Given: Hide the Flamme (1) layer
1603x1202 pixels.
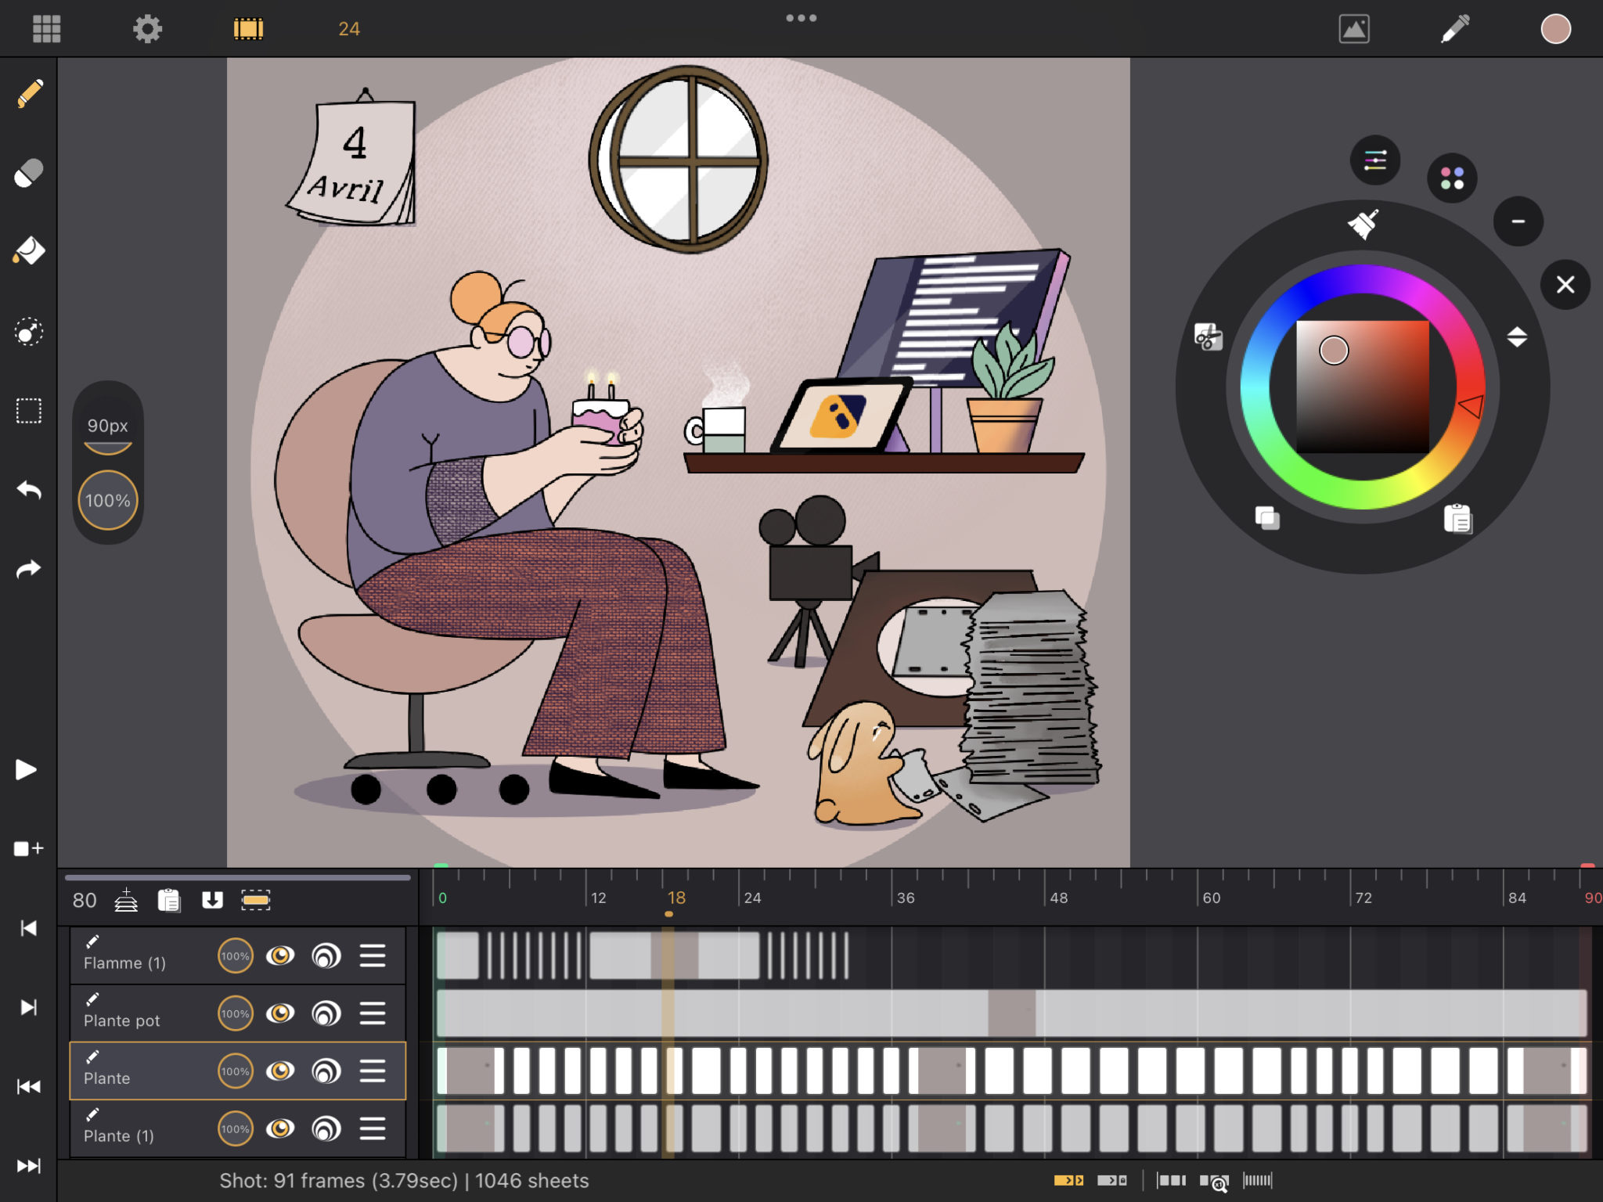Looking at the screenshot, I should point(280,955).
